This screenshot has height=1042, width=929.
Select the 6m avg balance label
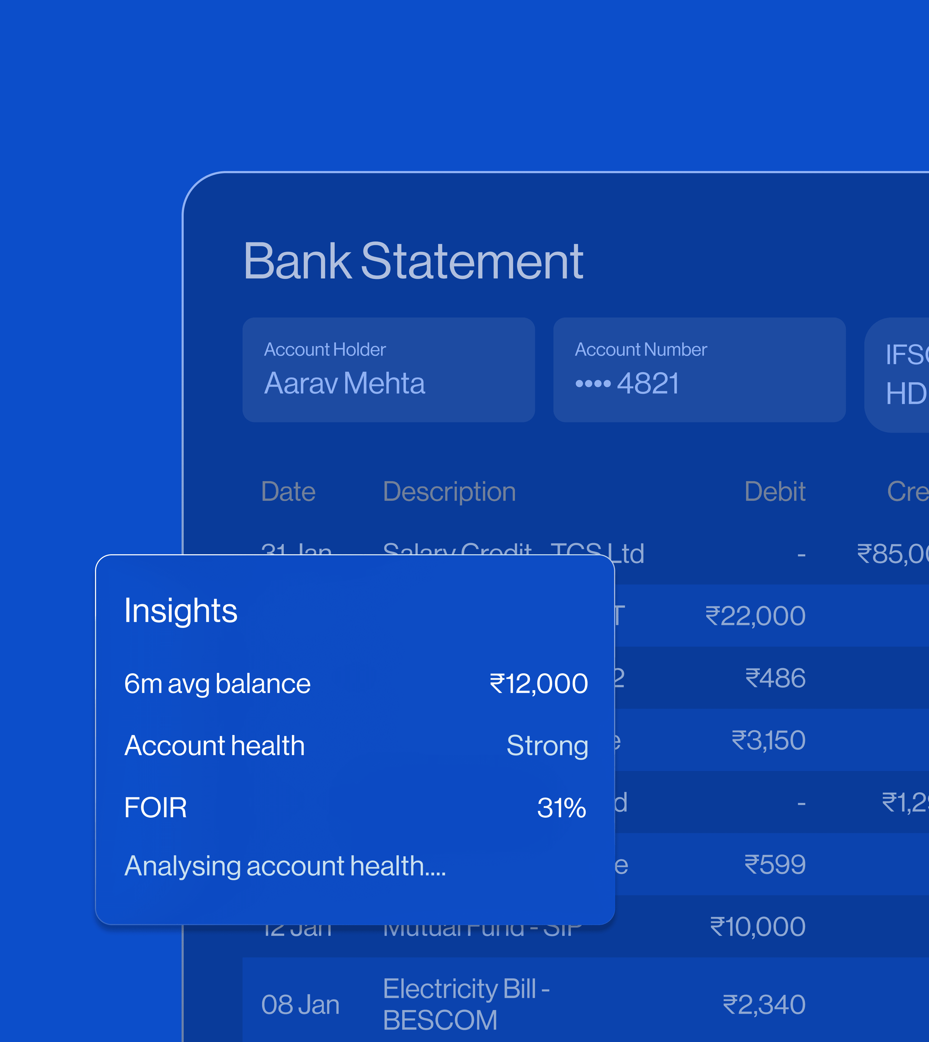point(217,684)
